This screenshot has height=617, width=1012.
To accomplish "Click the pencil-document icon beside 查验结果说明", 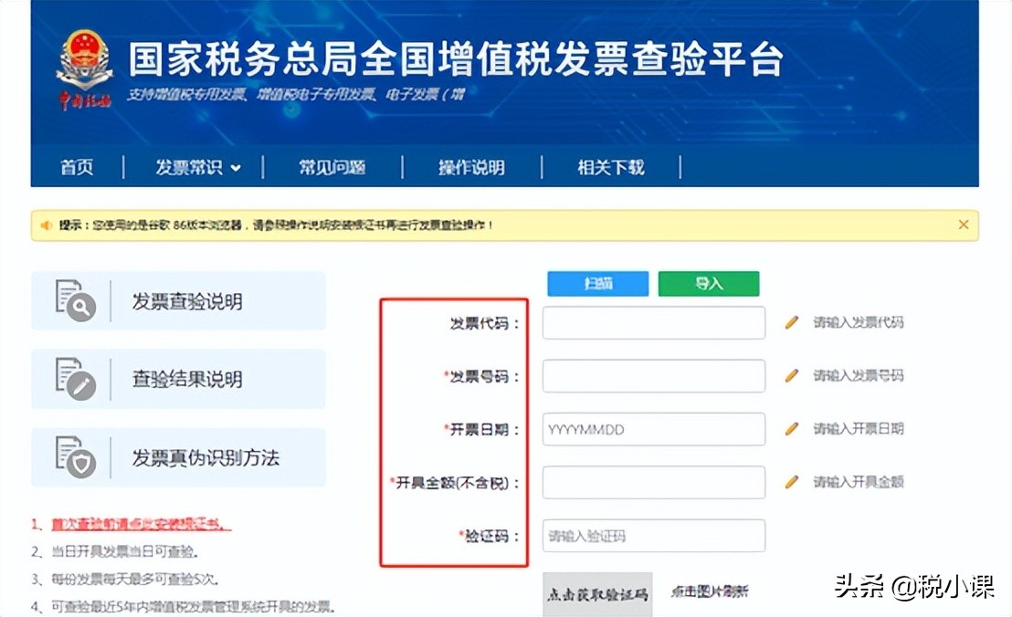I will coord(79,381).
